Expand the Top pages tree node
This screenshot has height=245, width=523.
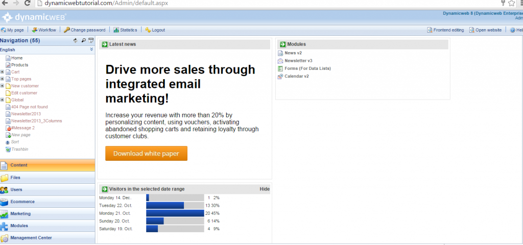[x=2, y=79]
